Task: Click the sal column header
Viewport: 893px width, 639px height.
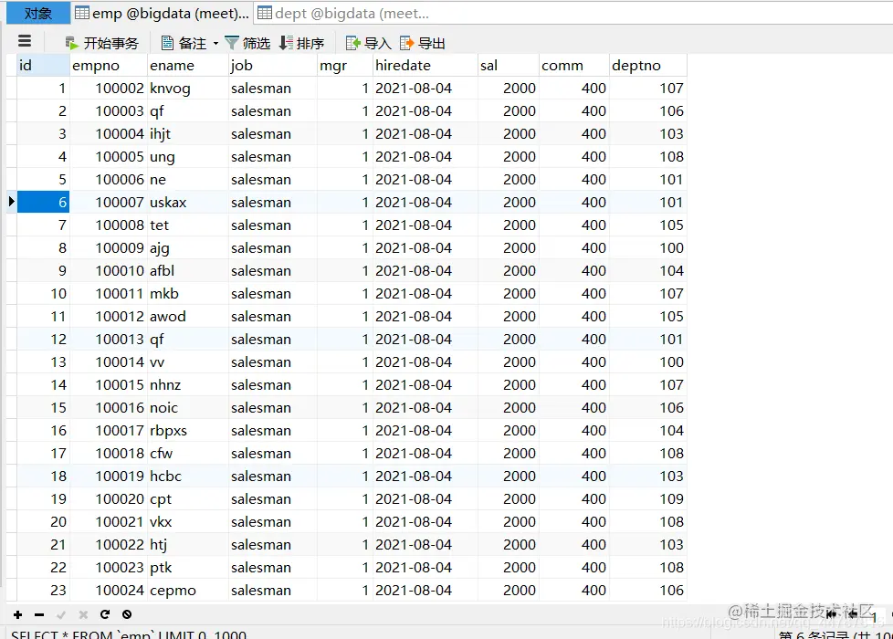Action: point(508,66)
